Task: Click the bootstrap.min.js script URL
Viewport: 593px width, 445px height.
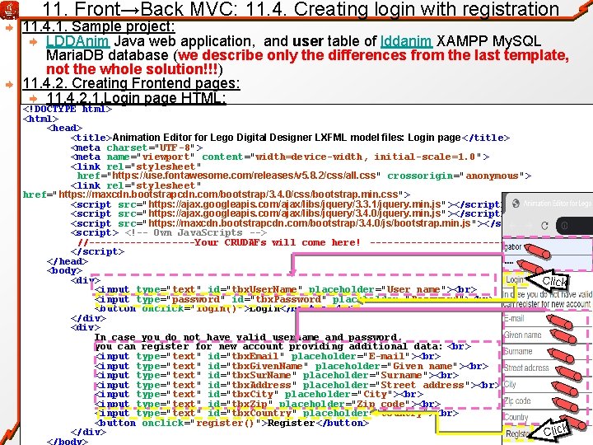Action: tap(310, 223)
